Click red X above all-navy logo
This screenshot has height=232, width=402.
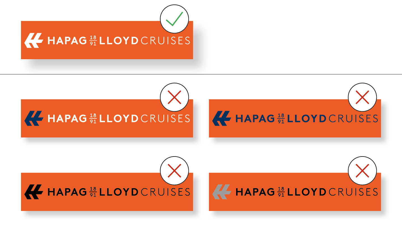point(362,97)
